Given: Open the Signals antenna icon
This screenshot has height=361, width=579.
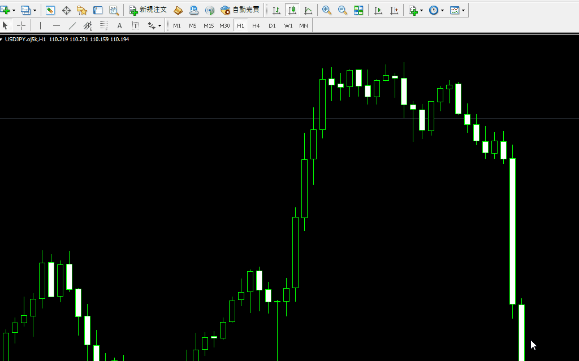Looking at the screenshot, I should coord(210,10).
